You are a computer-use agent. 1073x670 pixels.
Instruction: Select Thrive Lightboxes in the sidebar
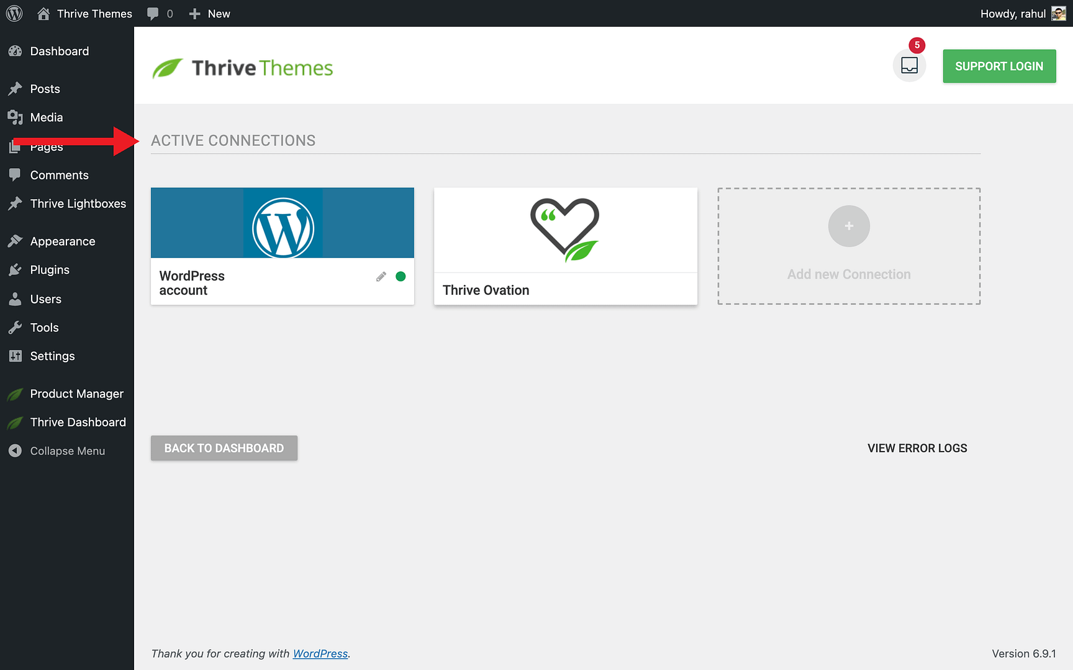pyautogui.click(x=78, y=203)
